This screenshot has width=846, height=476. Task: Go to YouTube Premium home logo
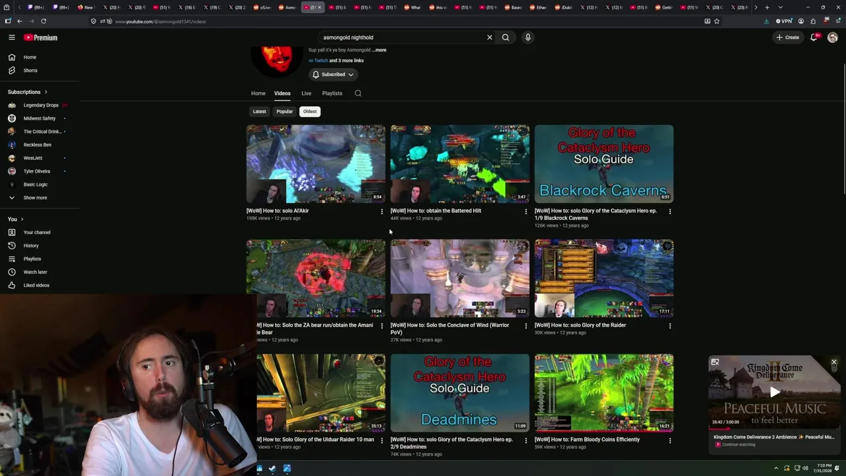coord(40,38)
